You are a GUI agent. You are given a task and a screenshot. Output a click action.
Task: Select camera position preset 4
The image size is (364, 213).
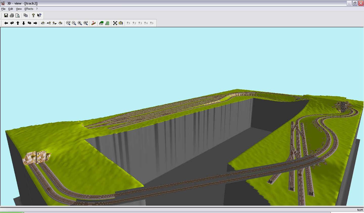146,23
